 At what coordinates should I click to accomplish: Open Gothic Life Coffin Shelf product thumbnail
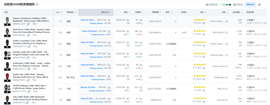(x=7, y=78)
